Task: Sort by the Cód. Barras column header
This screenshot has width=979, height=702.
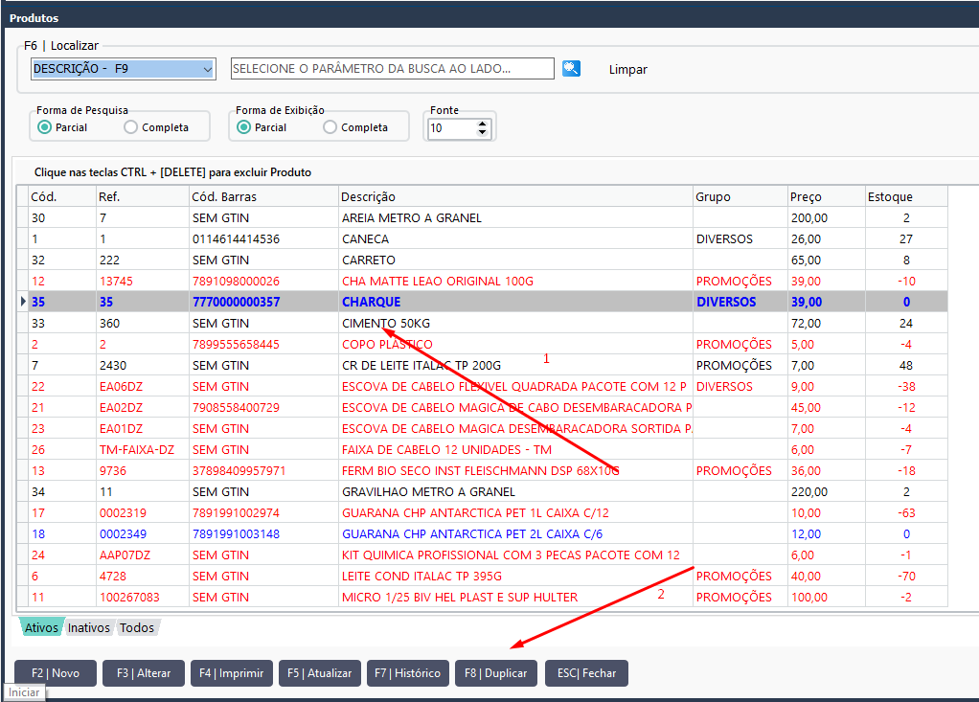Action: point(263,196)
